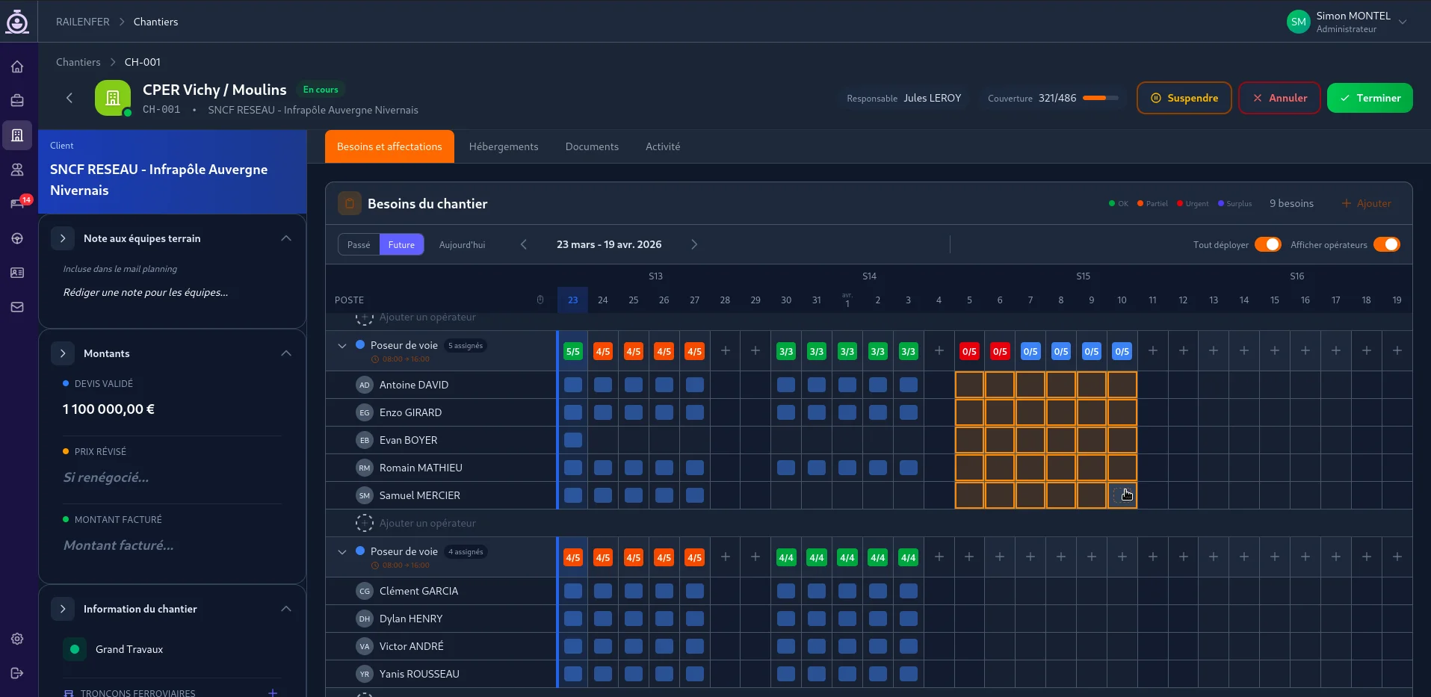Click the note input 'Rédiger une note'

(146, 292)
